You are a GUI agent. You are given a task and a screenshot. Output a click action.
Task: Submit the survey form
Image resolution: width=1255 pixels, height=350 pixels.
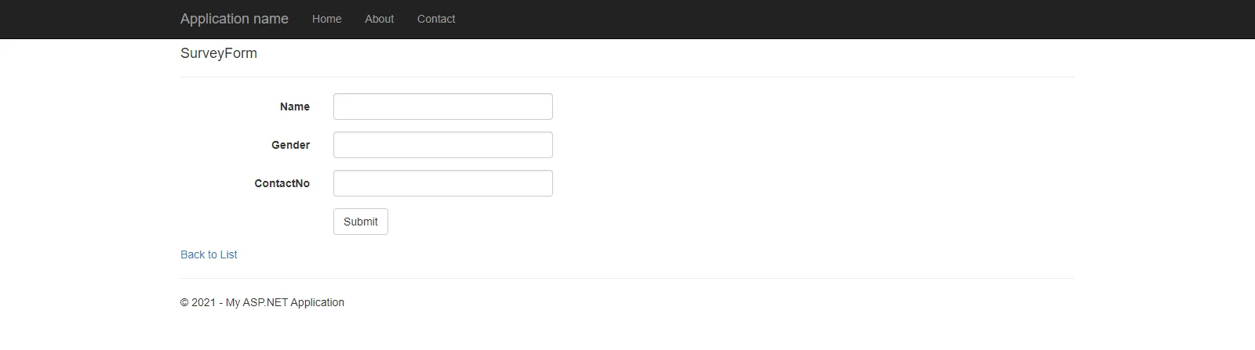click(x=361, y=222)
